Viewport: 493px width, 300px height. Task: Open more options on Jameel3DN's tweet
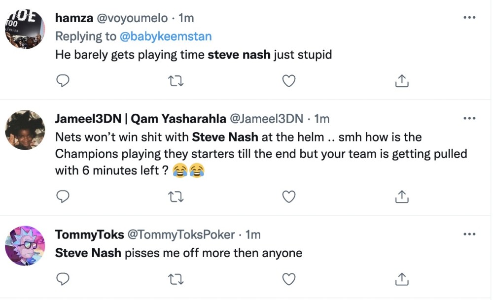click(470, 118)
